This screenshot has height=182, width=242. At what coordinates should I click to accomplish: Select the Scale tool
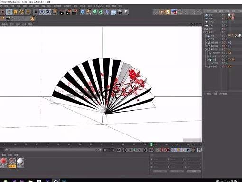[x=15, y=12]
